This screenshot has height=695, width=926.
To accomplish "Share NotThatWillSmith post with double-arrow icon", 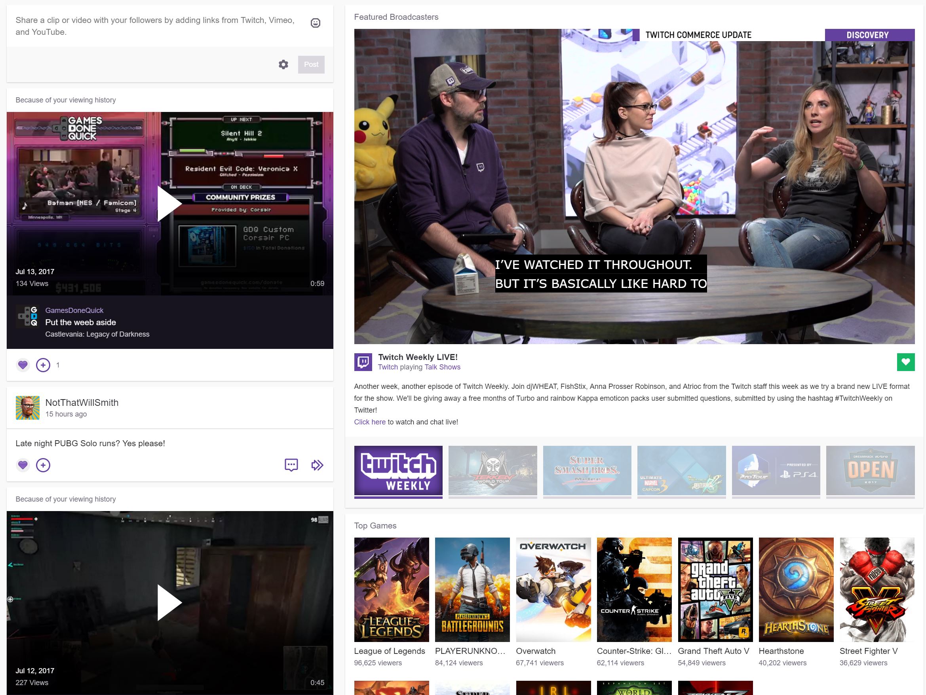I will pos(318,465).
